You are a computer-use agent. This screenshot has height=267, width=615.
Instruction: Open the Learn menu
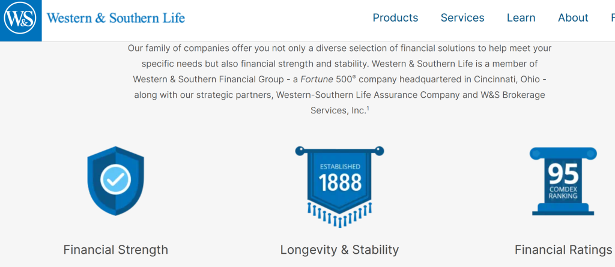(x=521, y=17)
